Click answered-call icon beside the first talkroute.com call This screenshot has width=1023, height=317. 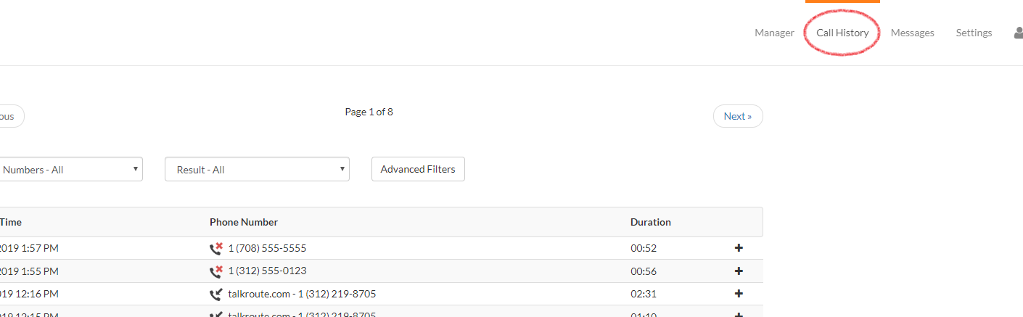(x=216, y=294)
